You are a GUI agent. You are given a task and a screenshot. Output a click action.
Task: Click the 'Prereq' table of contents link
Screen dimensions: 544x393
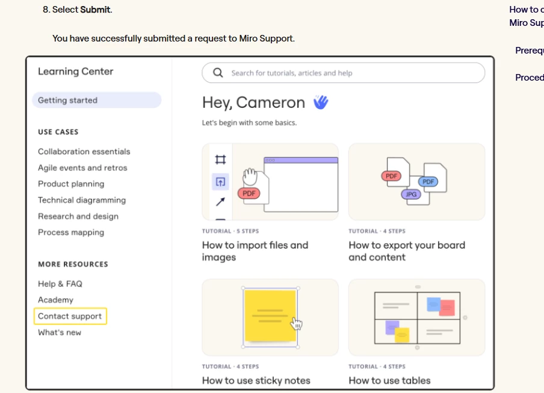[x=530, y=51]
